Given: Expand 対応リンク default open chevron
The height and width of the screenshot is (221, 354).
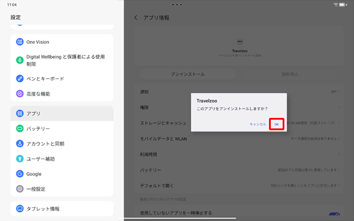Looking at the screenshot, I should coord(339,186).
